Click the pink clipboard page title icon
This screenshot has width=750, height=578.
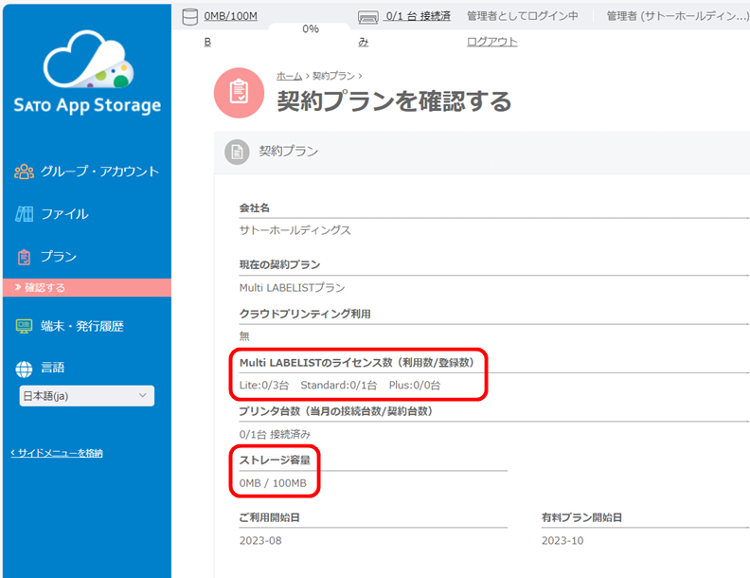pyautogui.click(x=239, y=93)
